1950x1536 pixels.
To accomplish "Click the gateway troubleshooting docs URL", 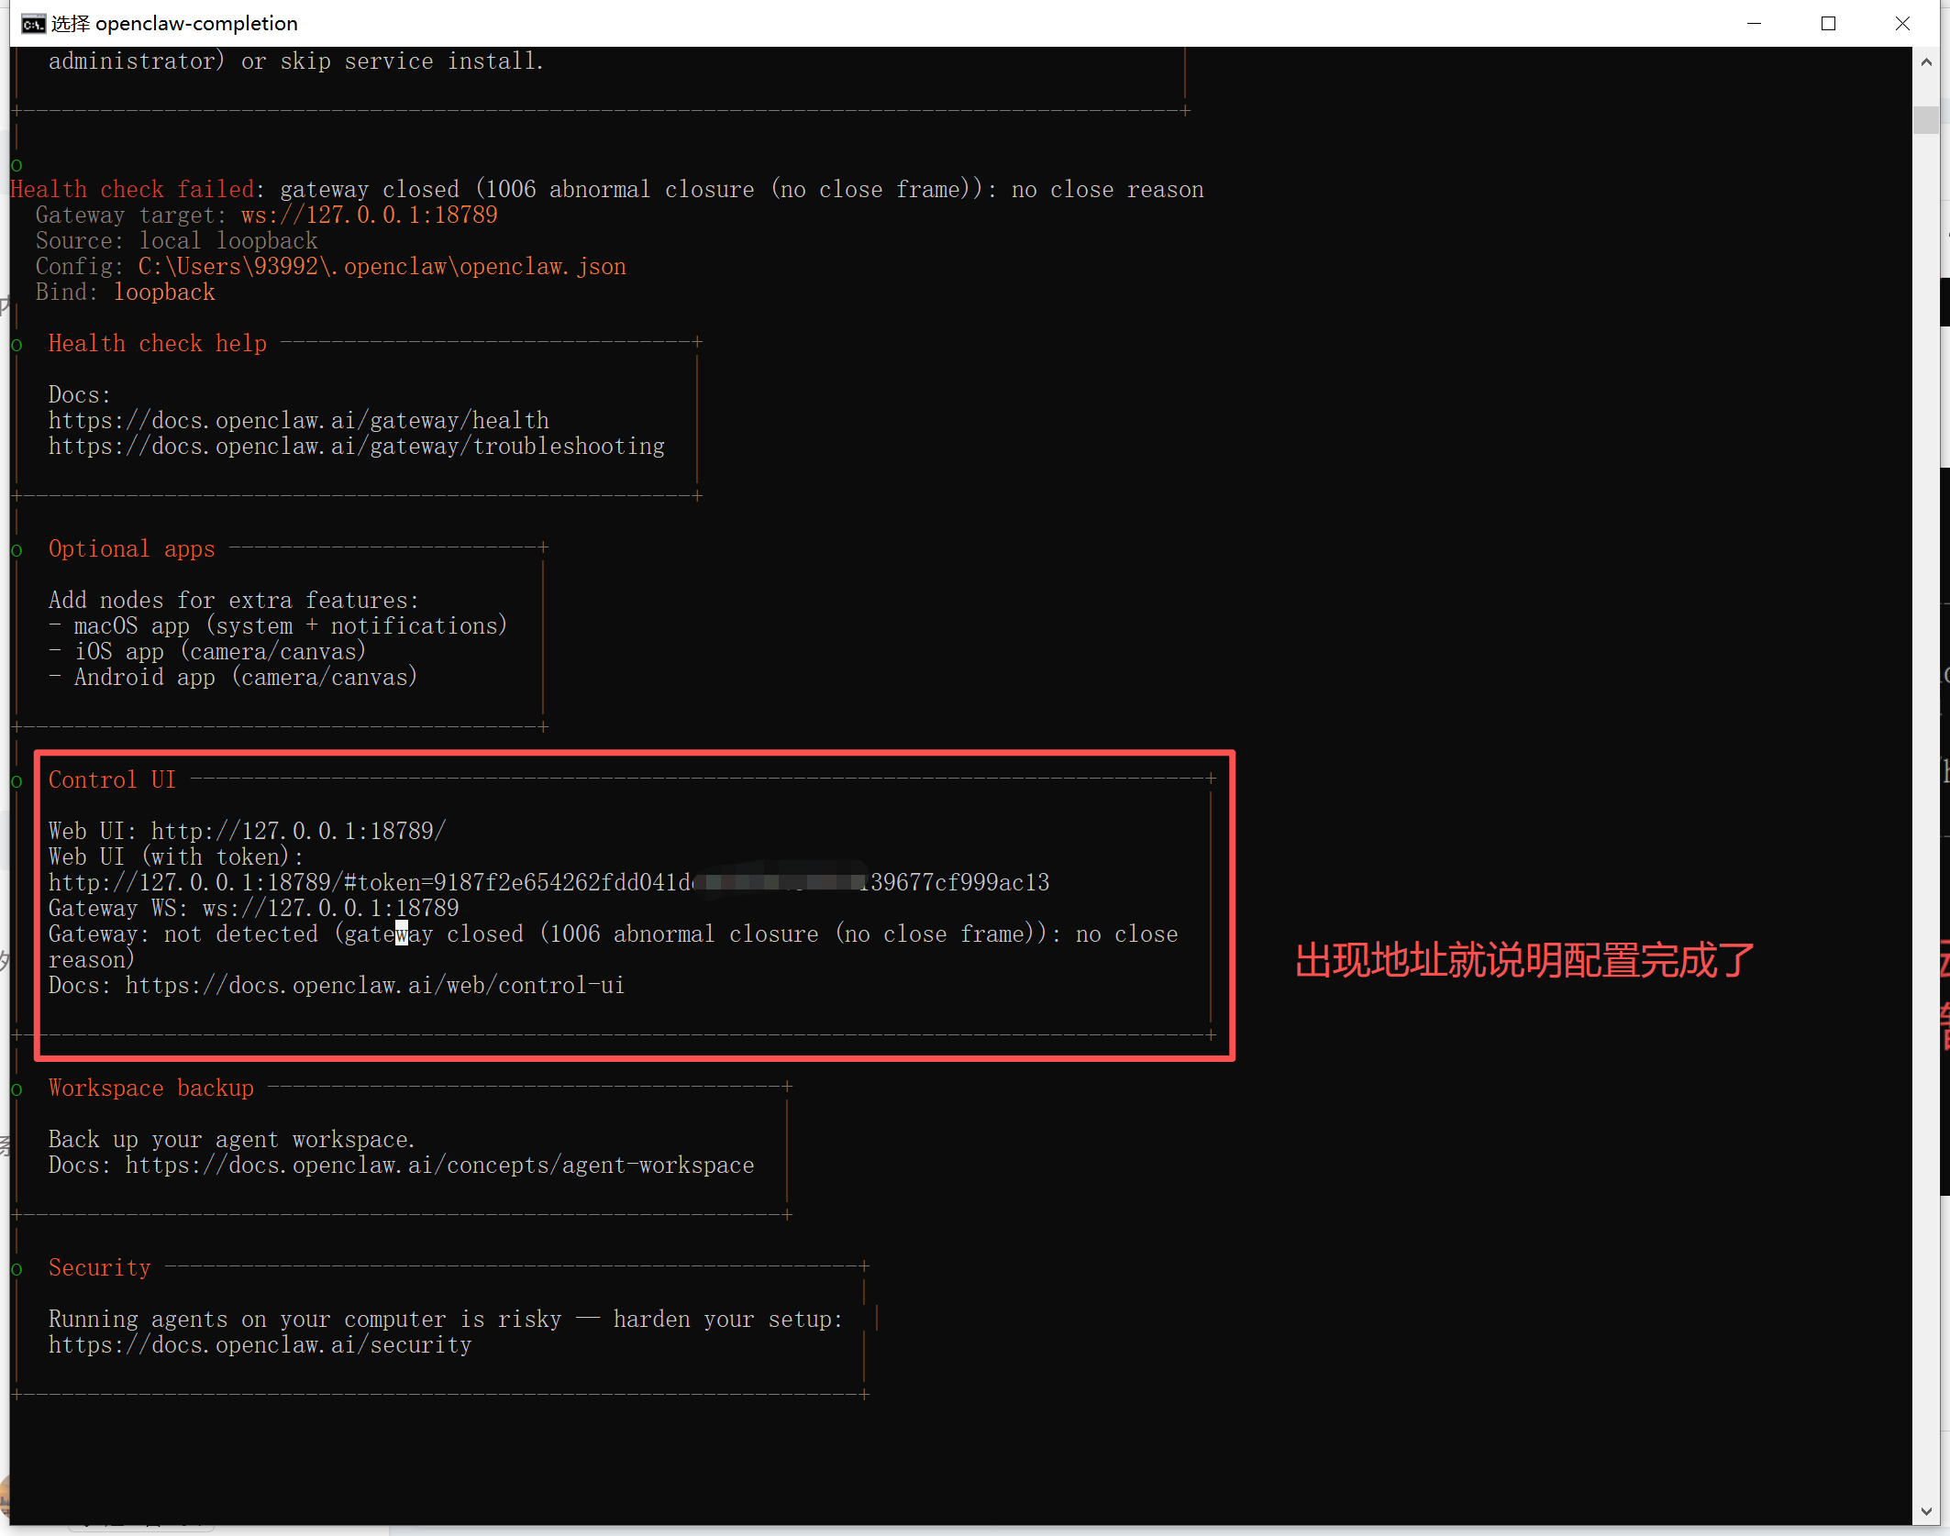I will click(x=357, y=447).
